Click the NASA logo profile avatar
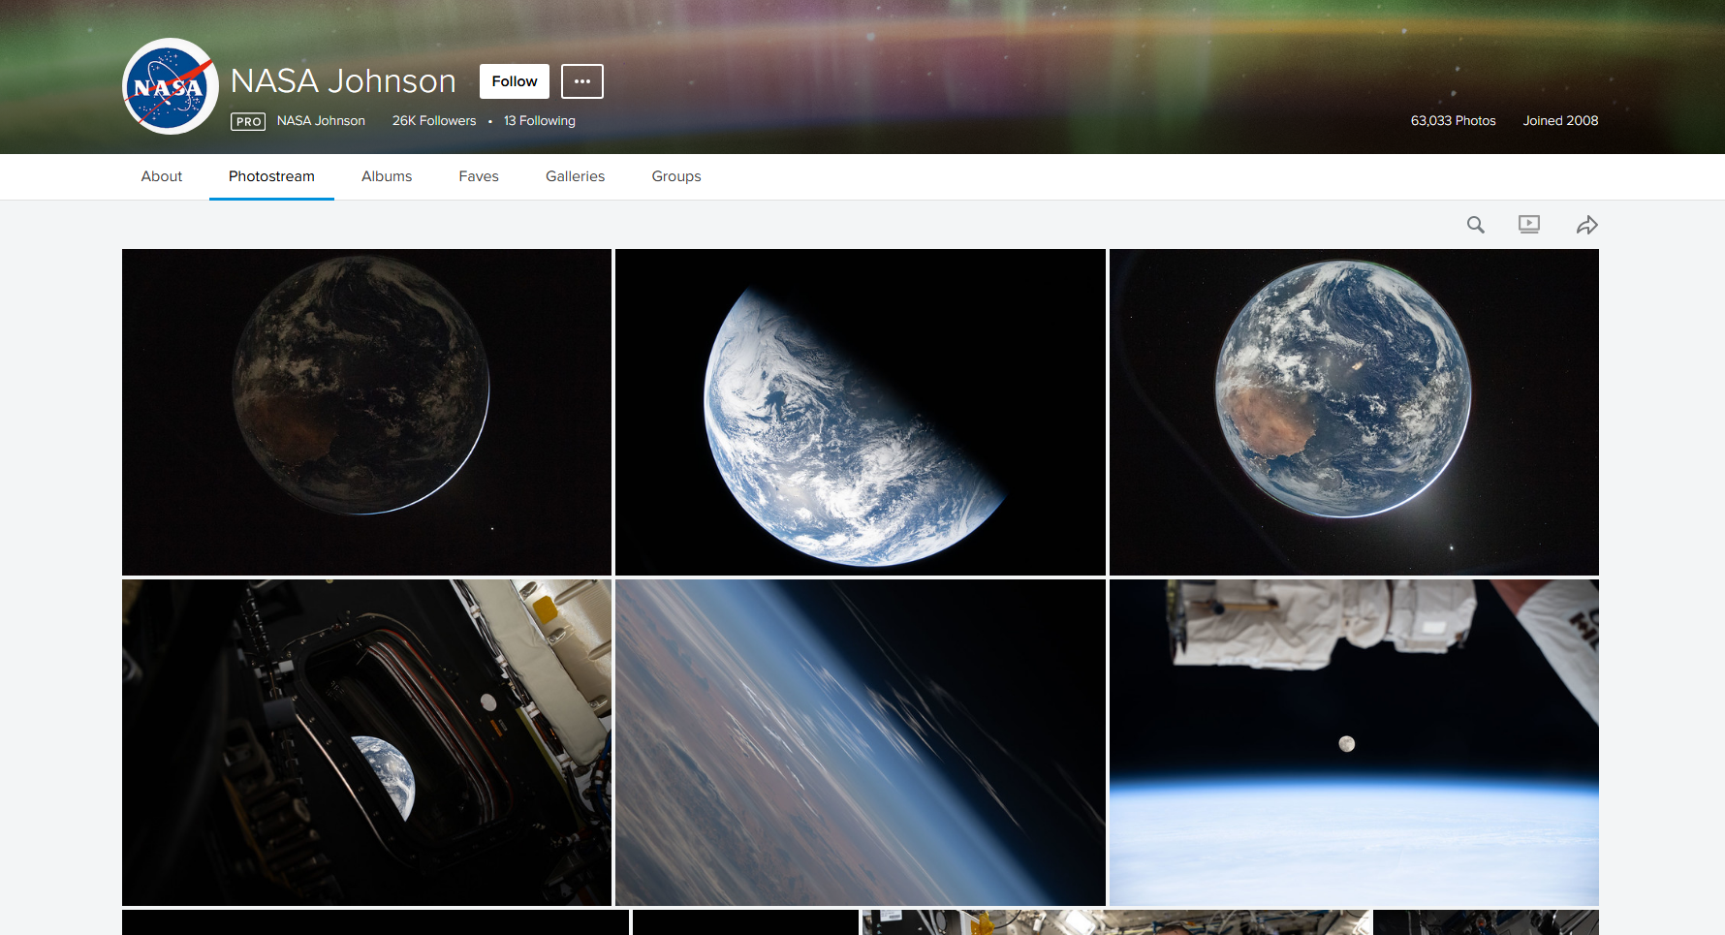The image size is (1725, 935). click(171, 86)
